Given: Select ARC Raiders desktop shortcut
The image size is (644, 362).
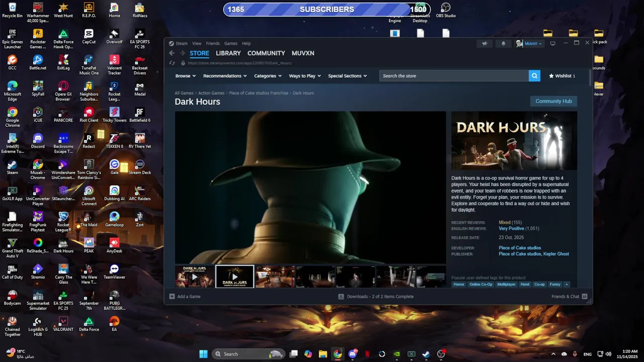Looking at the screenshot, I should click(140, 193).
